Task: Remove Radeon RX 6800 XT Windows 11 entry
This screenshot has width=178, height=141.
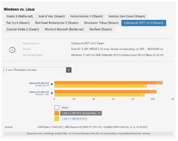Action: click(x=52, y=93)
